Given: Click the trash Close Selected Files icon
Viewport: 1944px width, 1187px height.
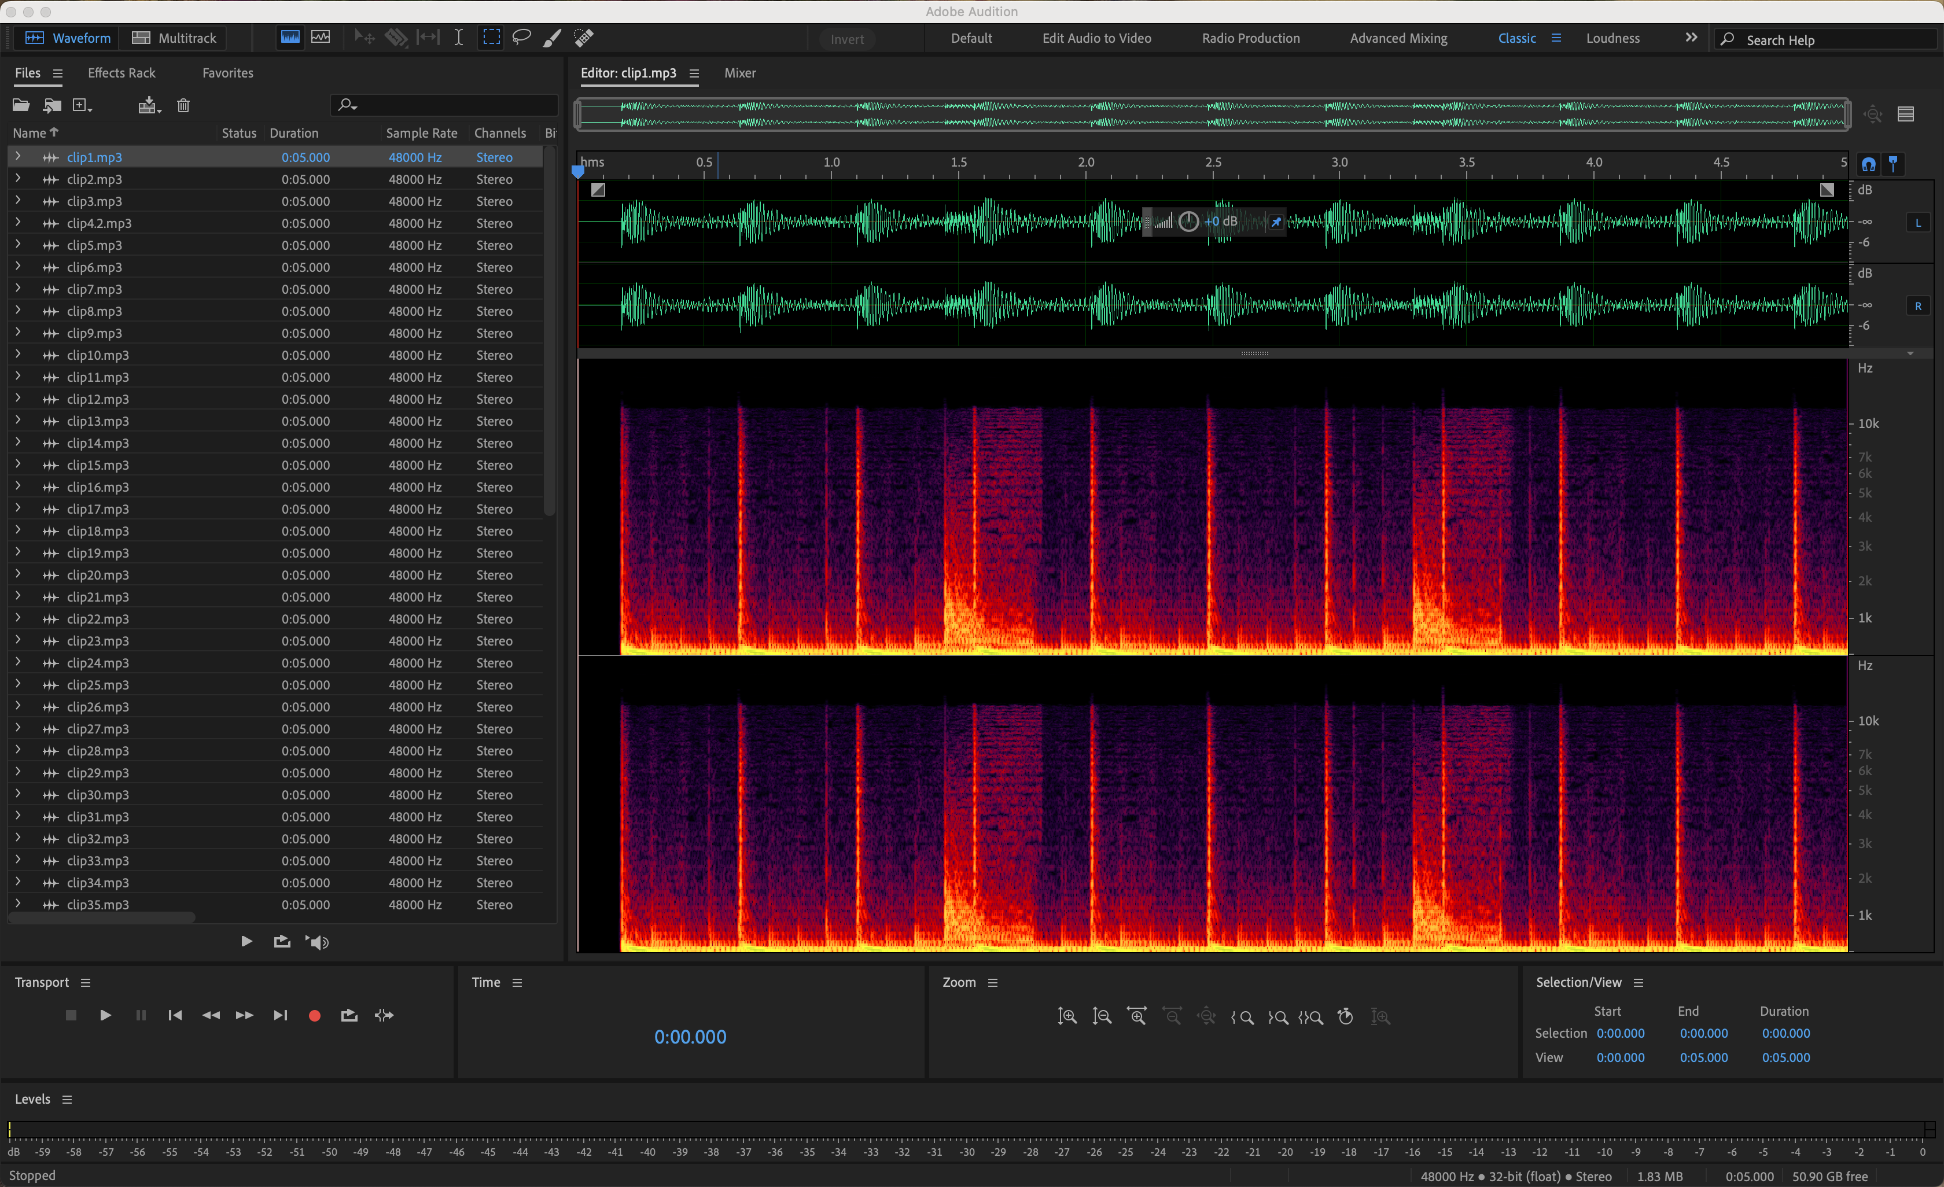Looking at the screenshot, I should tap(183, 105).
